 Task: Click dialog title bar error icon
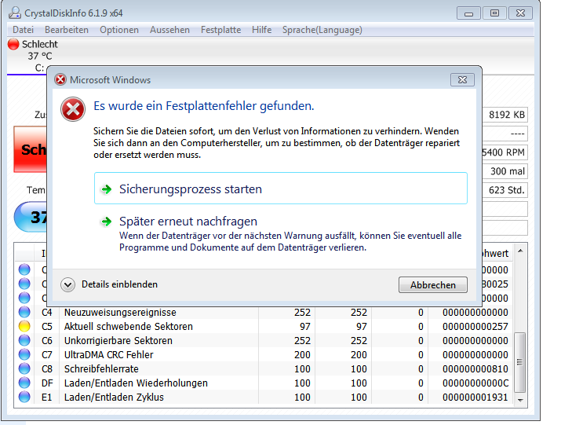pos(60,79)
